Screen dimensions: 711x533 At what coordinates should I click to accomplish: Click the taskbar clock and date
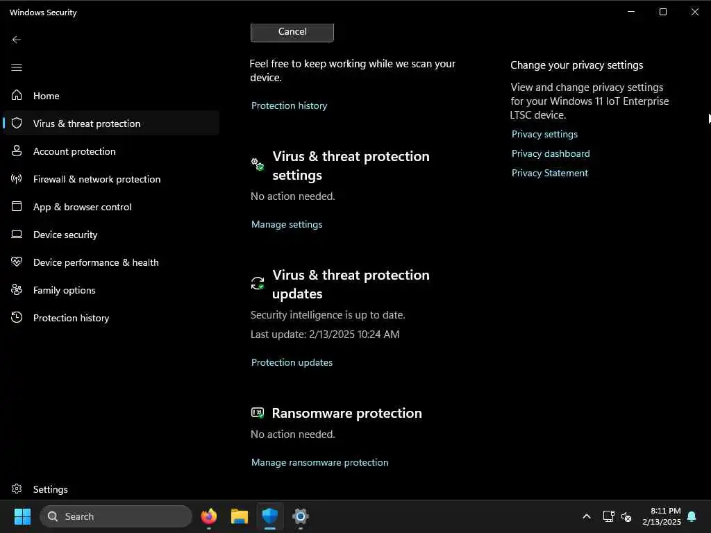pos(662,516)
